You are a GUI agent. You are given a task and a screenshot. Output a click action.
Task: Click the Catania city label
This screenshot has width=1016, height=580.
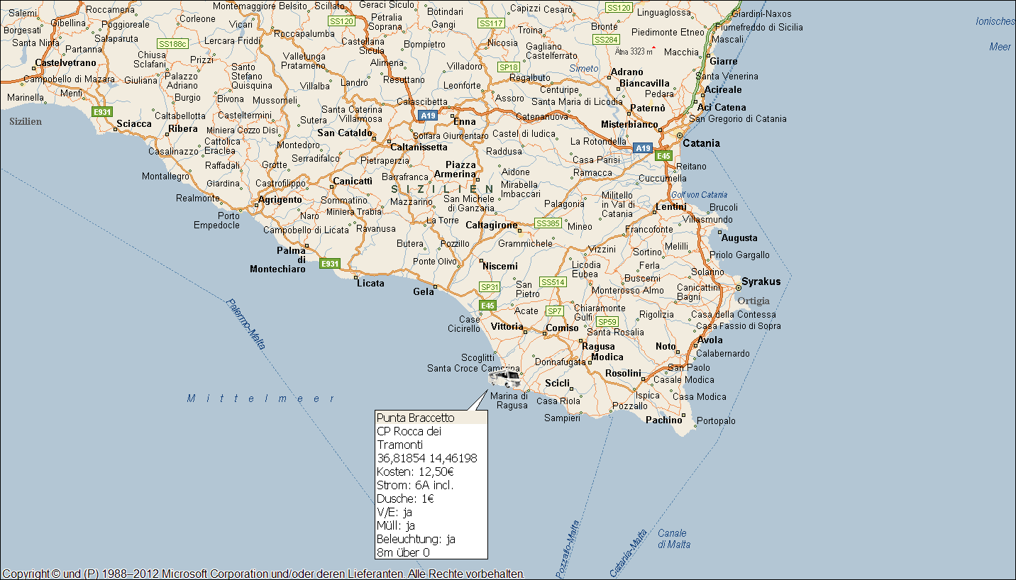tap(701, 143)
